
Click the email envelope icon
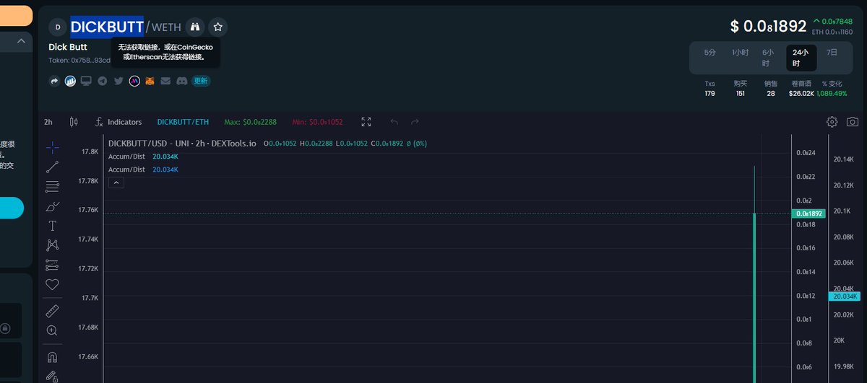[x=166, y=81]
